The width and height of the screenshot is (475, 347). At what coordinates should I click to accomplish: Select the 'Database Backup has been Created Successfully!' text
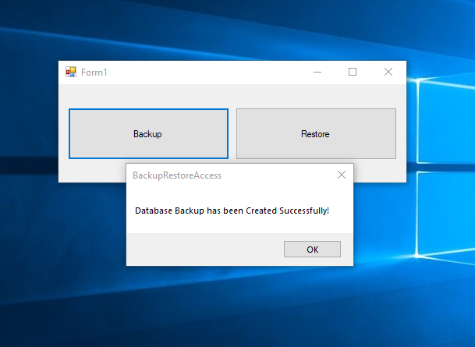[x=232, y=211]
